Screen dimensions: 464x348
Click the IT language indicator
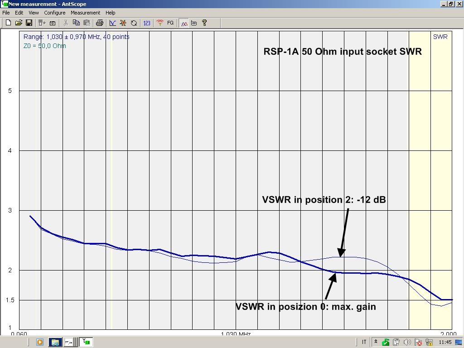point(364,342)
